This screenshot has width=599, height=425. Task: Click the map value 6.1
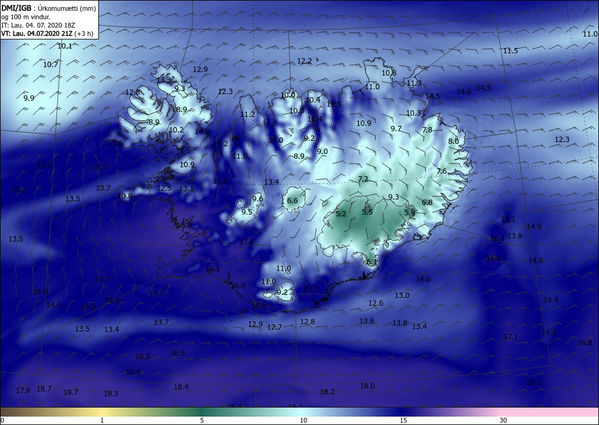tap(372, 262)
